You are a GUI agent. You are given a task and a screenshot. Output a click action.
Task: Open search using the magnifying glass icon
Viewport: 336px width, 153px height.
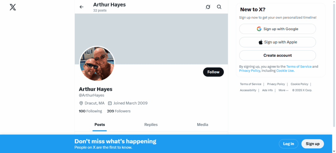pyautogui.click(x=219, y=7)
